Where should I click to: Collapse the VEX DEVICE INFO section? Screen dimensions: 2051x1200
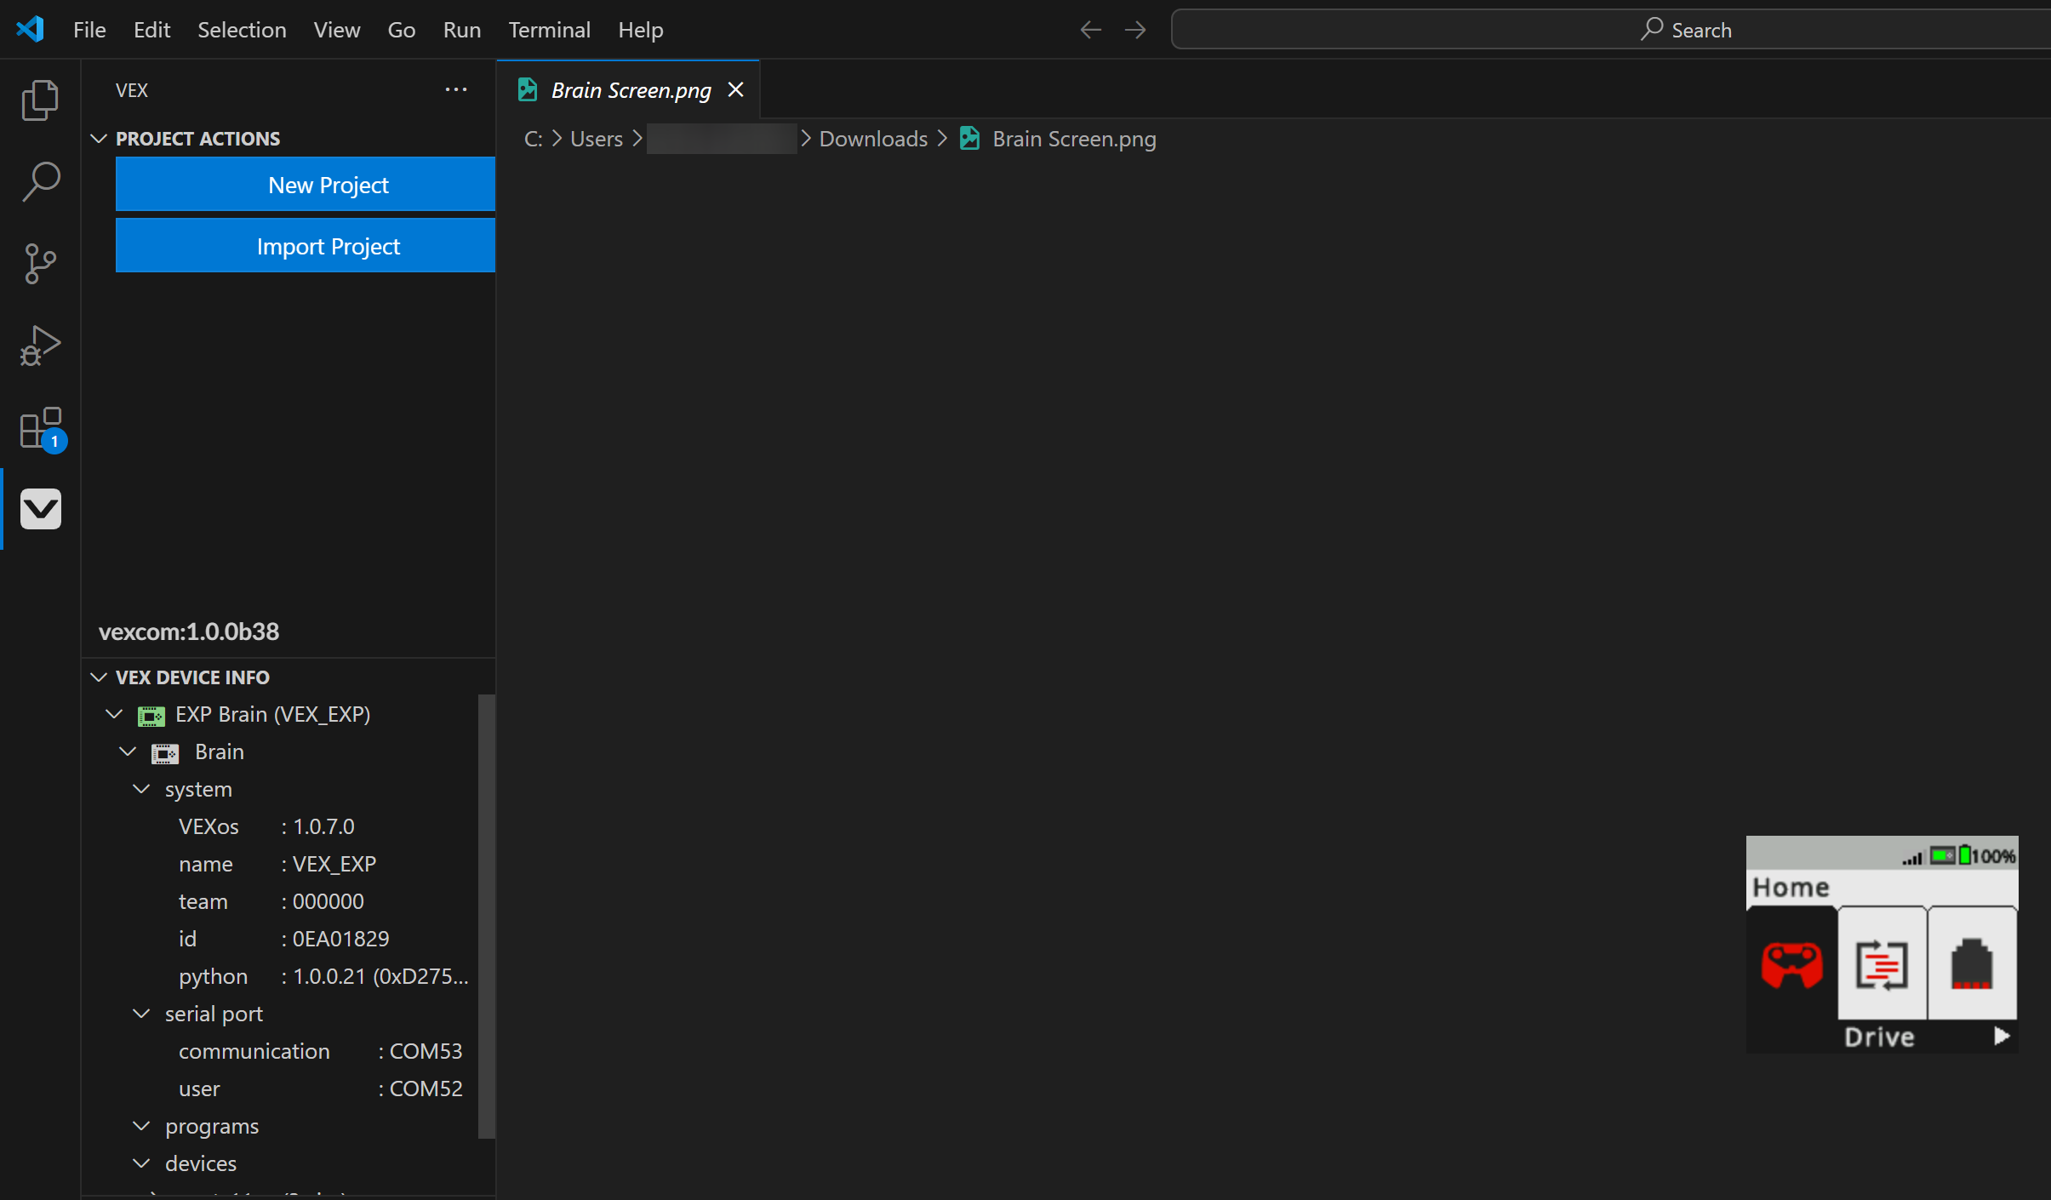point(99,677)
